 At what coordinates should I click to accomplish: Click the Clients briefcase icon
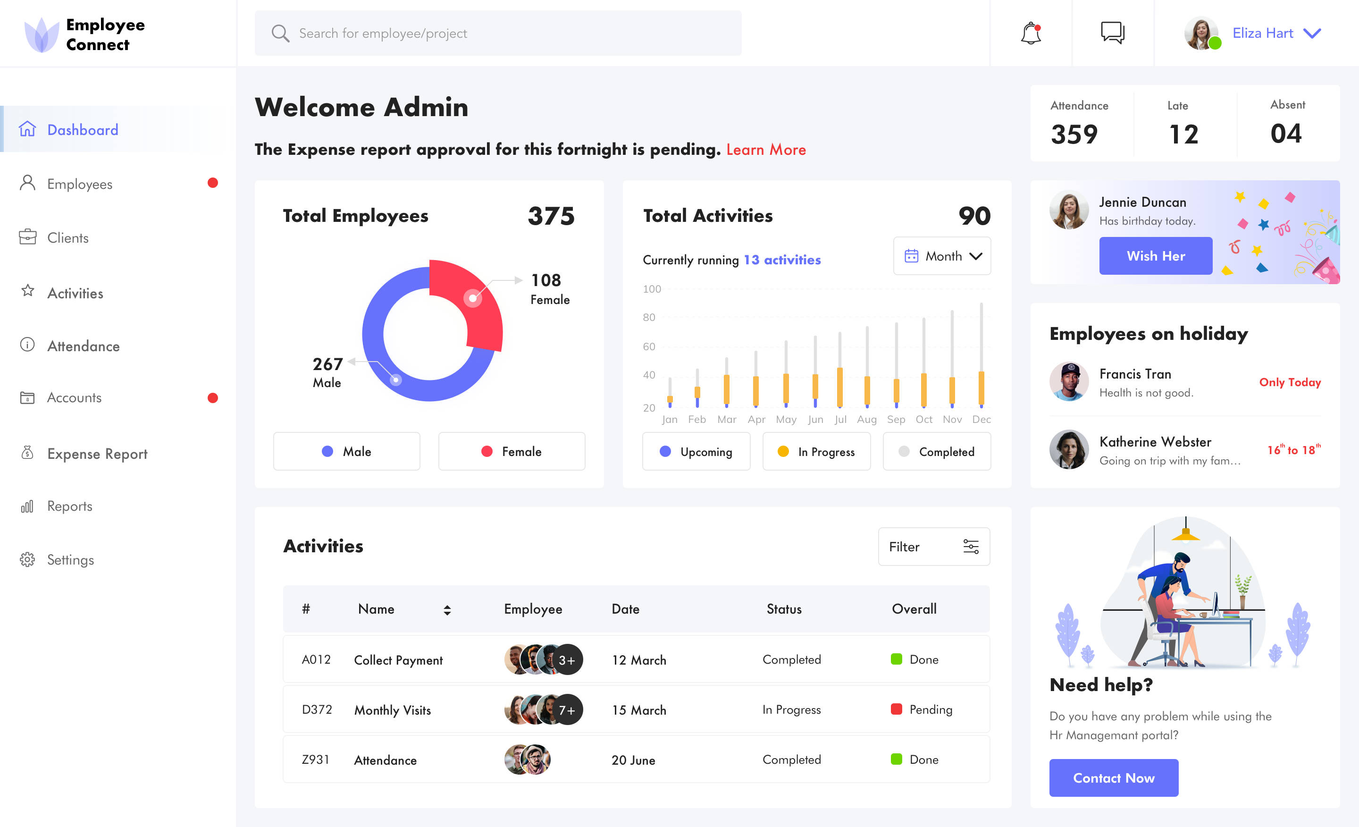pyautogui.click(x=27, y=237)
